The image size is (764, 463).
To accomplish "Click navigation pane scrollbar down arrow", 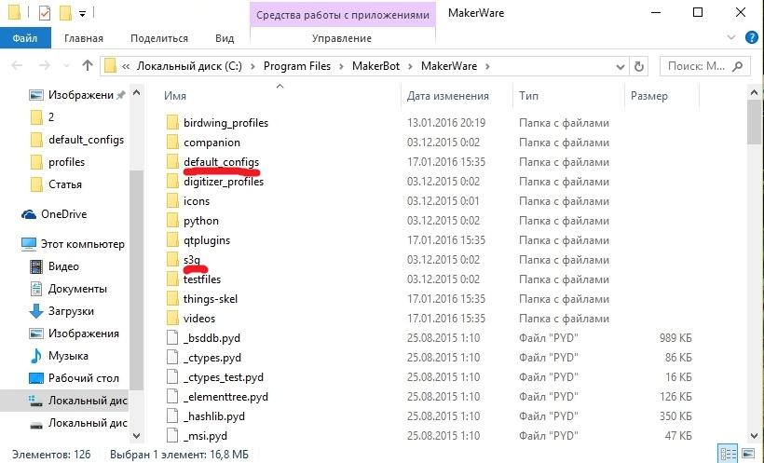I will (x=136, y=435).
